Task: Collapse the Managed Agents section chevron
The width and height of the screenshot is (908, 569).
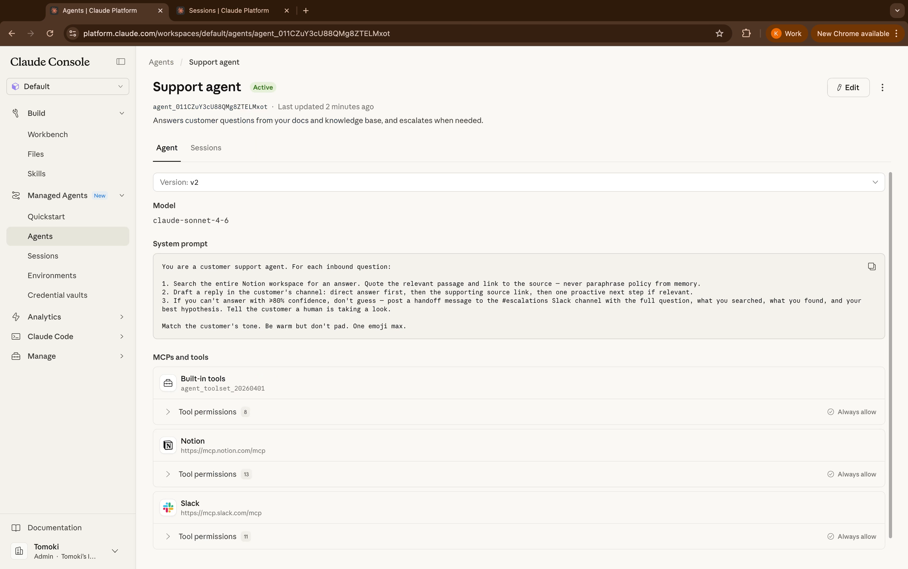Action: coord(122,195)
